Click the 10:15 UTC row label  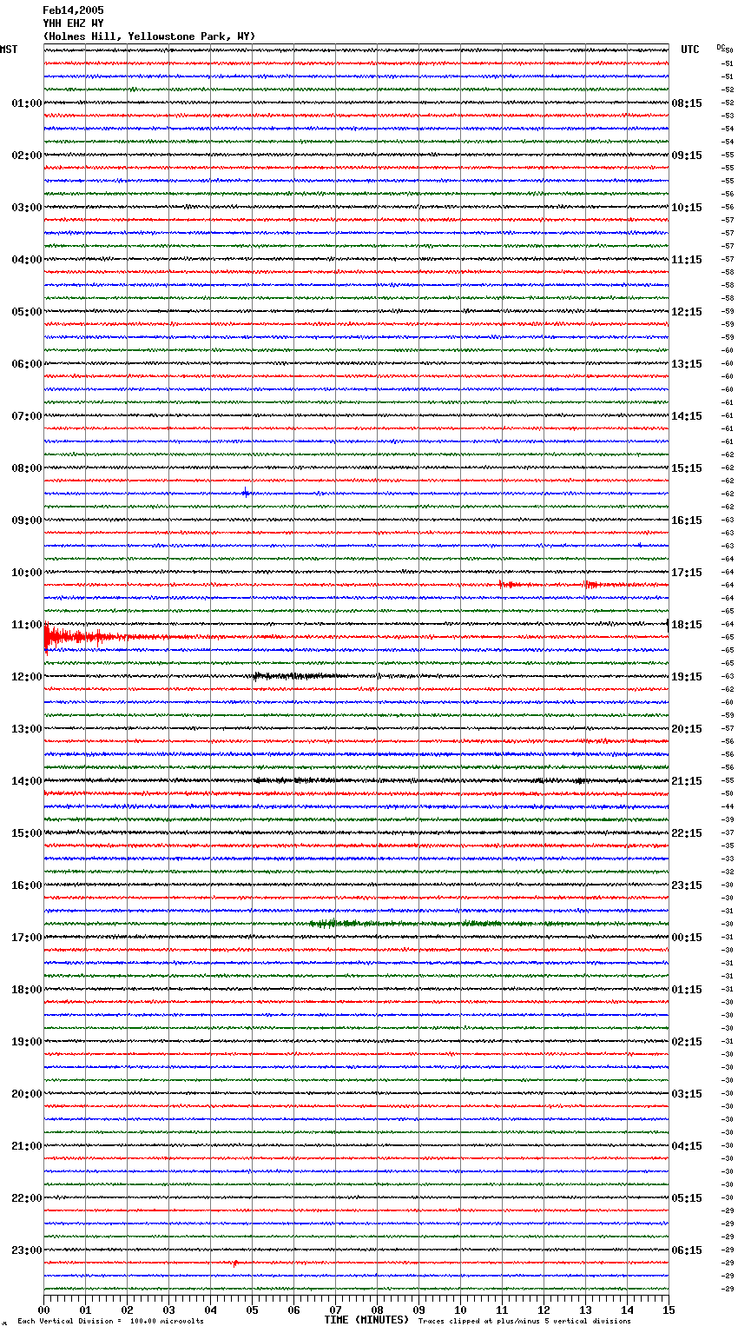tap(687, 208)
